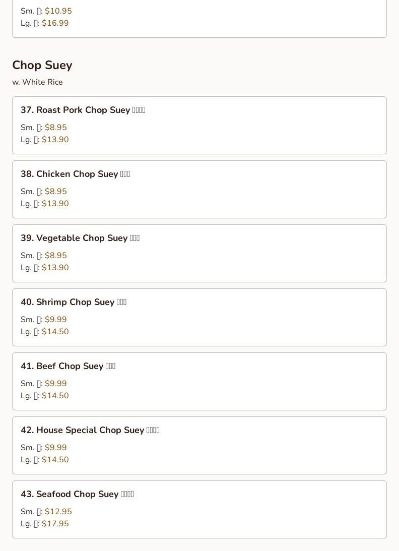Select small Shrimp Chop Suey $9.99
The image size is (399, 551).
55,320
